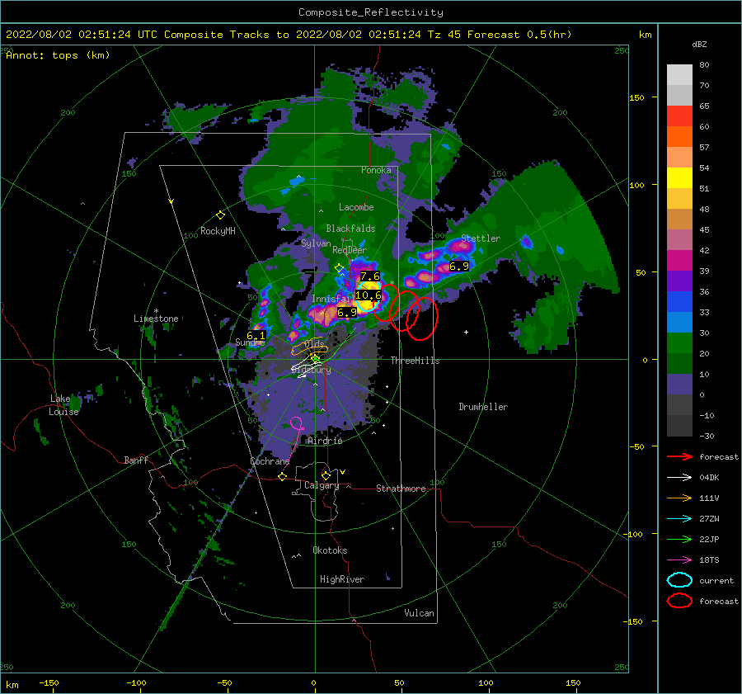Viewport: 742px width, 694px height.
Task: Pick the -10 dBZ dark gray swatch
Action: point(679,425)
